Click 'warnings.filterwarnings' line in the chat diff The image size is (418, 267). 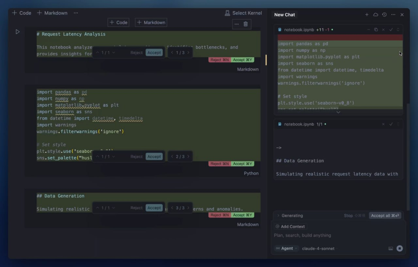click(x=321, y=83)
